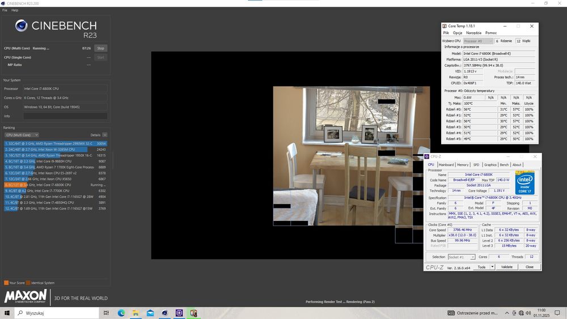Open the notification center icon
Viewport: 567px width, 319px height.
point(557,313)
